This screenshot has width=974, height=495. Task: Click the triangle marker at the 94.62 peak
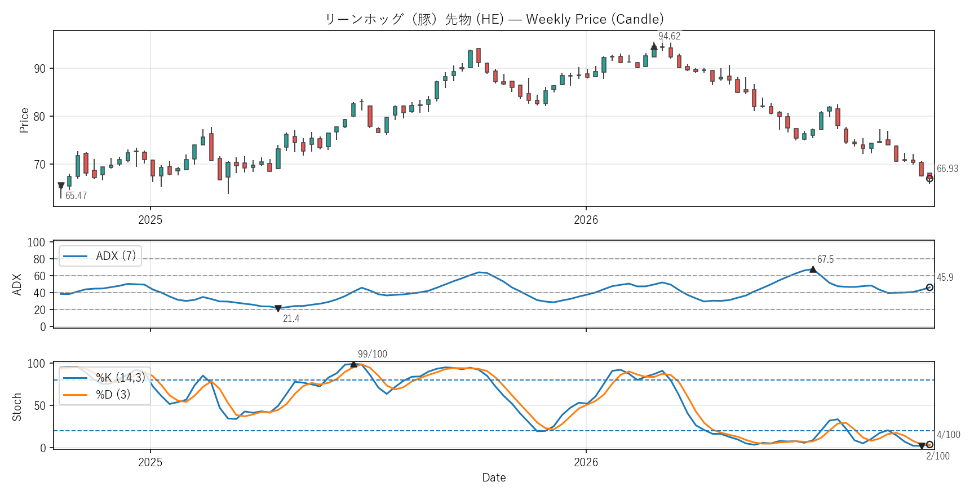click(x=654, y=47)
